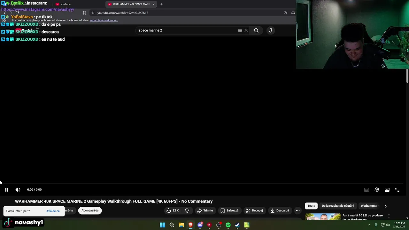Image resolution: width=409 pixels, height=230 pixels.
Task: Open Discord from taskbar
Action: tap(200, 225)
